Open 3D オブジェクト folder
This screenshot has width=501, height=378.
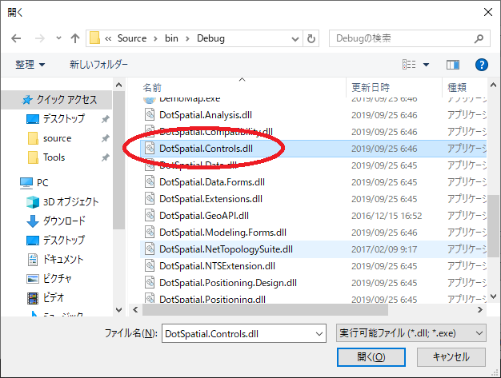pyautogui.click(x=70, y=202)
